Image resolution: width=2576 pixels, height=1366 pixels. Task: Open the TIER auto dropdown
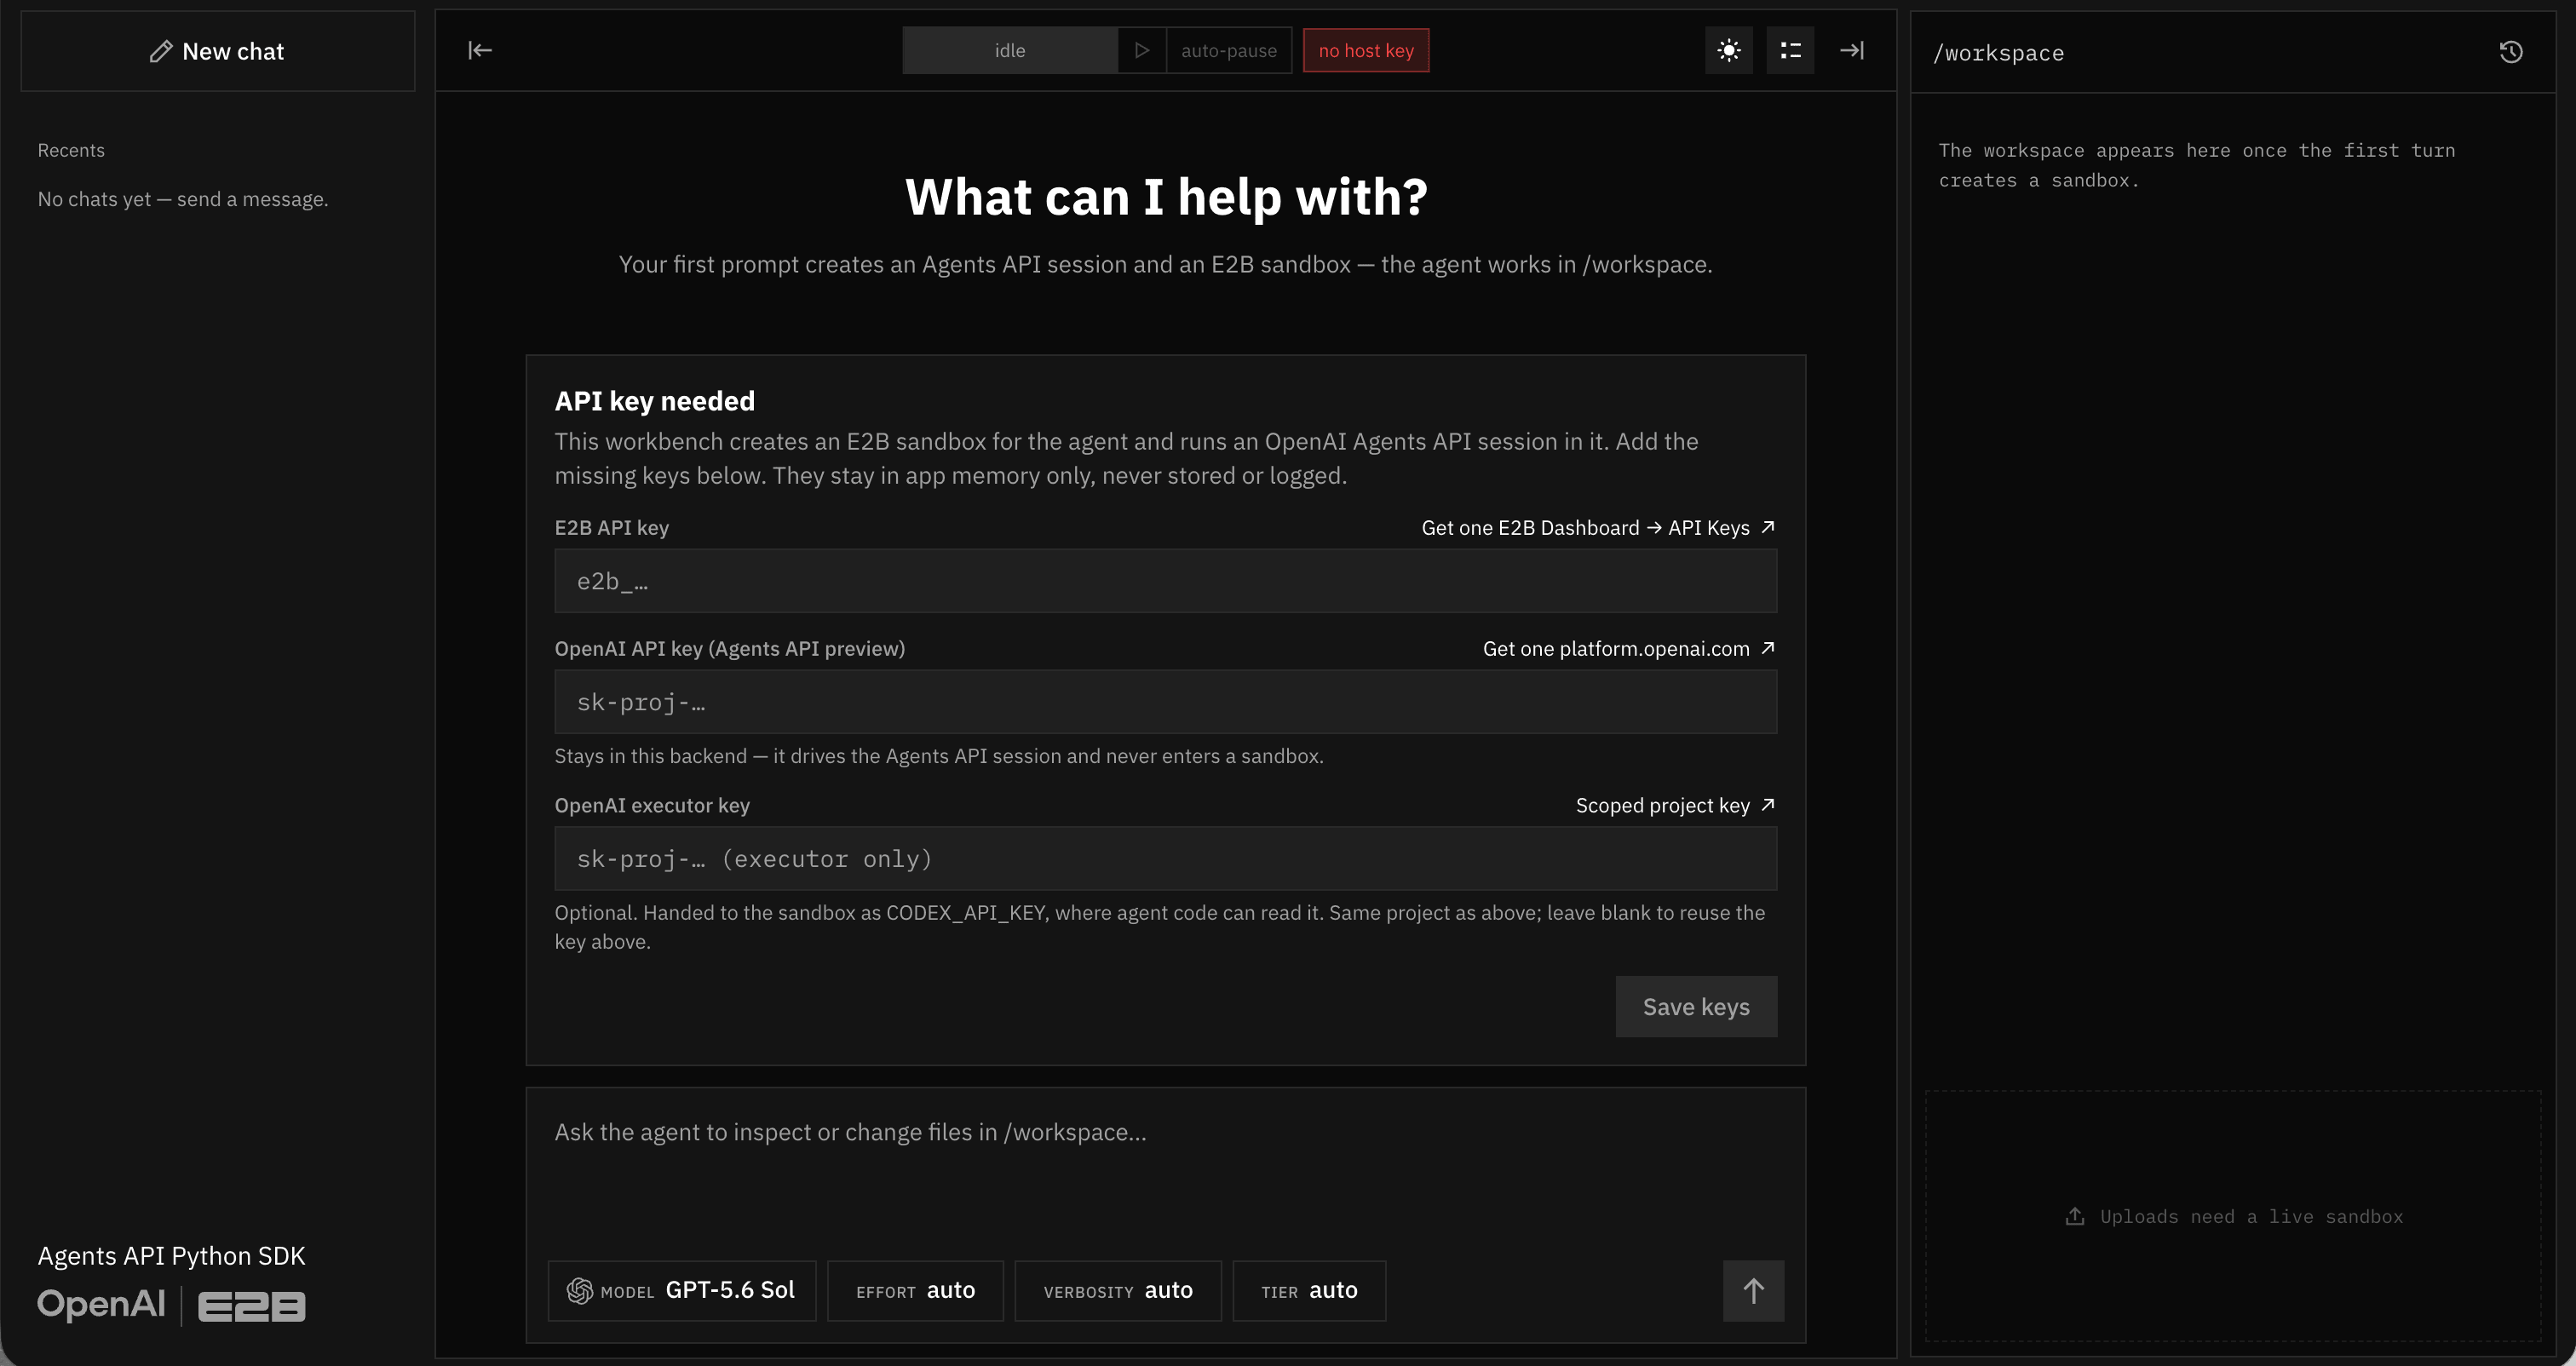tap(1309, 1291)
